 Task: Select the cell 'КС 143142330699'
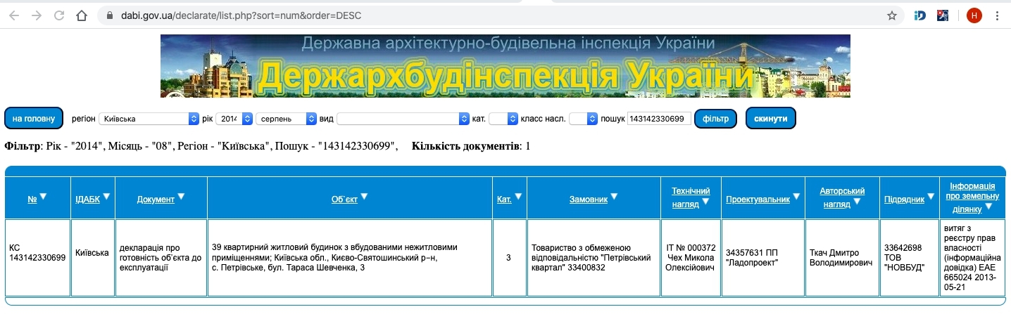pyautogui.click(x=38, y=258)
